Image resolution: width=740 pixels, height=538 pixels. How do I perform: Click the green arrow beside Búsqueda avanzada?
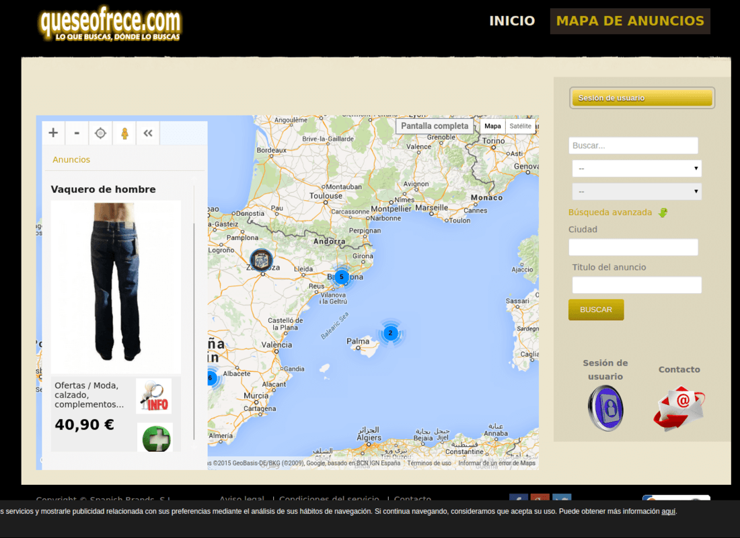coord(663,213)
